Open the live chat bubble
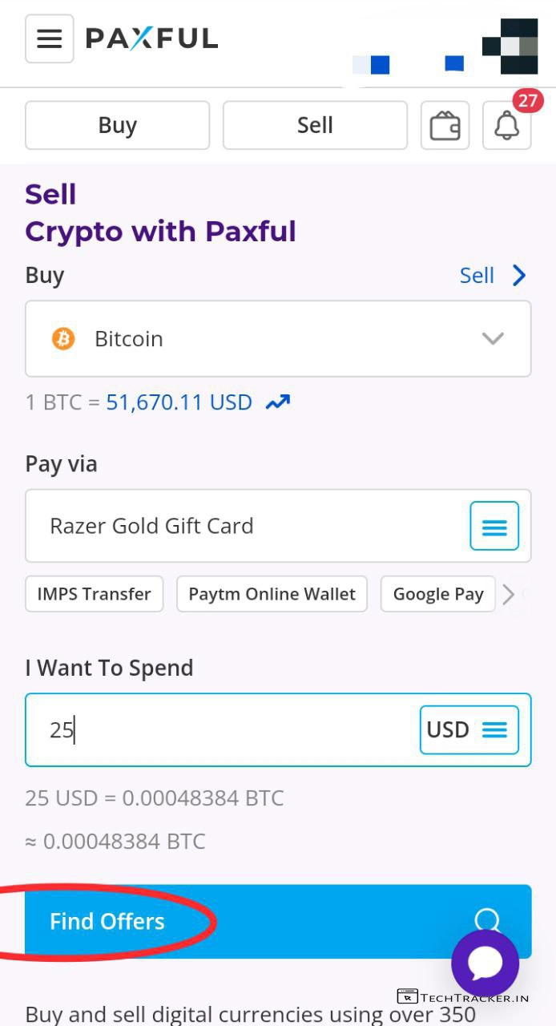Viewport: 556px width, 1026px height. click(485, 963)
